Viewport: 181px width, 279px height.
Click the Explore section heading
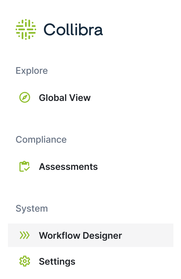[x=32, y=71]
